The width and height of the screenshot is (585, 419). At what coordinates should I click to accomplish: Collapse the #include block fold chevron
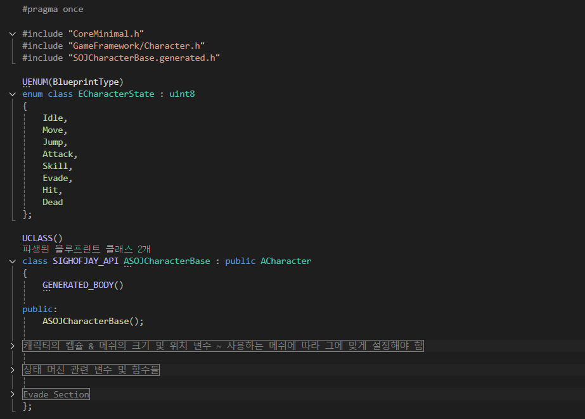[x=12, y=34]
